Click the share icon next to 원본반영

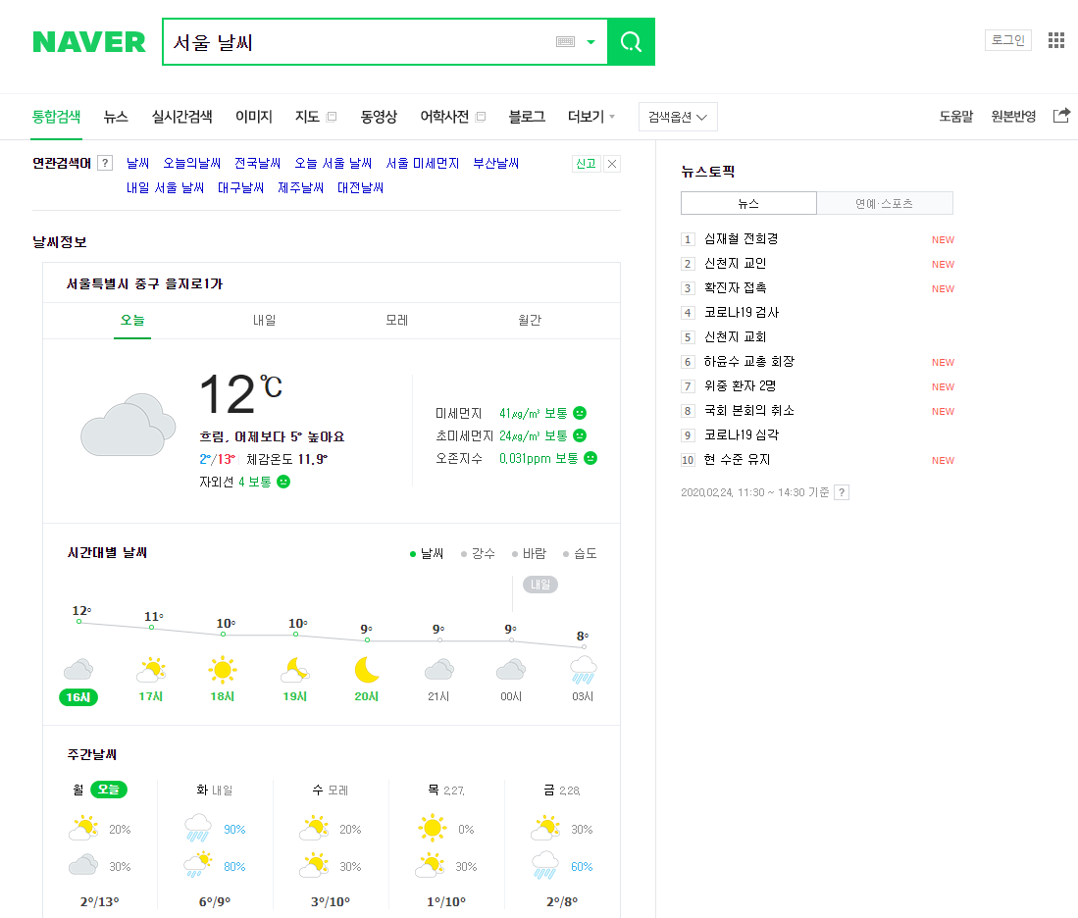pyautogui.click(x=1061, y=116)
